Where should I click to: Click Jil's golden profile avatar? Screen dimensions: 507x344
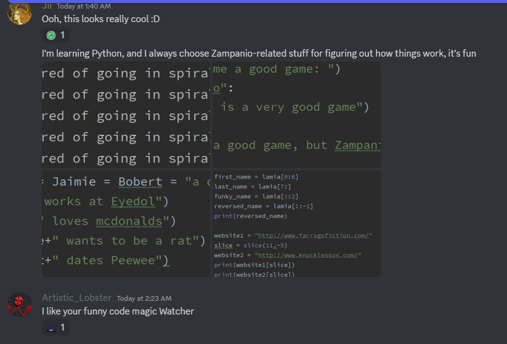19,13
